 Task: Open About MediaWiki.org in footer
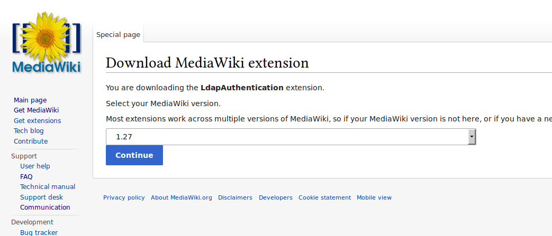(181, 197)
